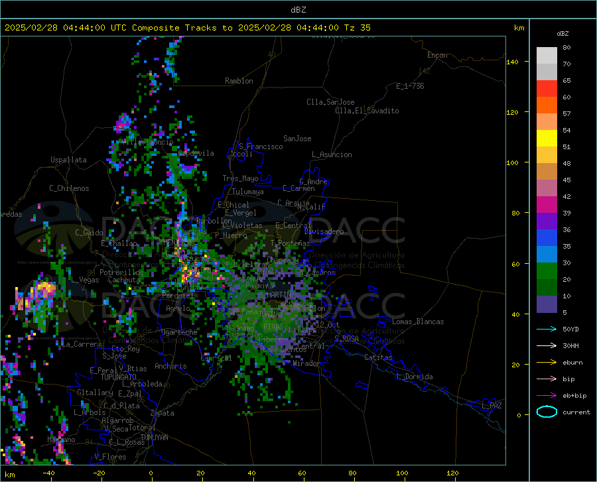This screenshot has width=597, height=482.
Task: Click the Clla.SanJose map label
Action: point(330,102)
